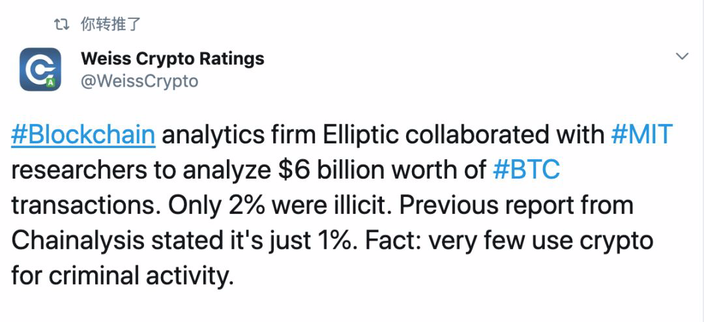Open the #Blockchain hashtag
Image resolution: width=704 pixels, height=322 pixels.
coord(83,135)
